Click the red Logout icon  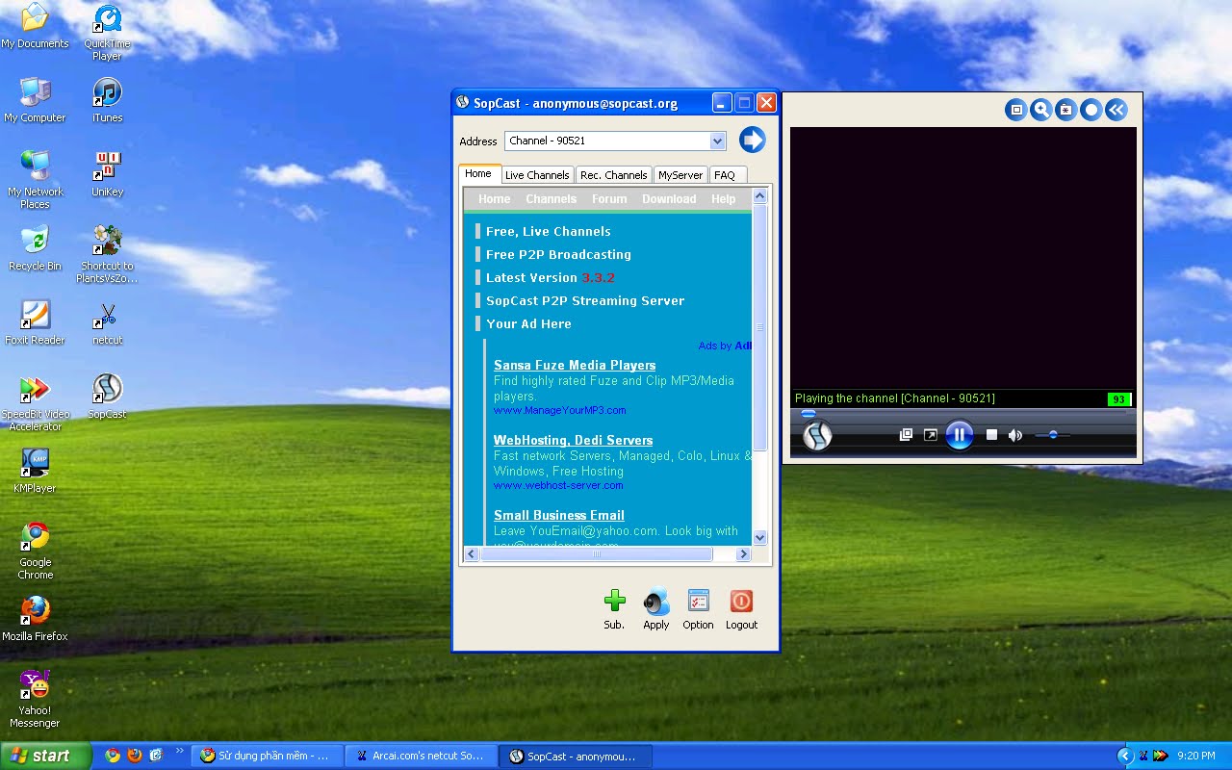[741, 601]
